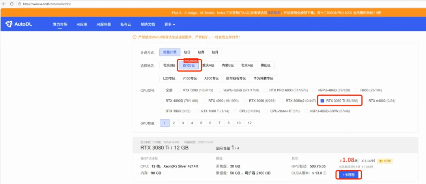Choose 重庆A区 region
426x184 pixels.
point(208,65)
